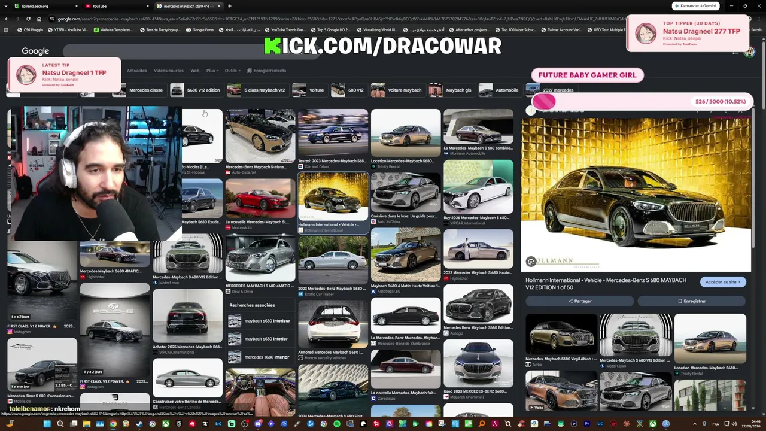Image resolution: width=766 pixels, height=431 pixels.
Task: Switch to the Web search tab
Action: tap(195, 71)
